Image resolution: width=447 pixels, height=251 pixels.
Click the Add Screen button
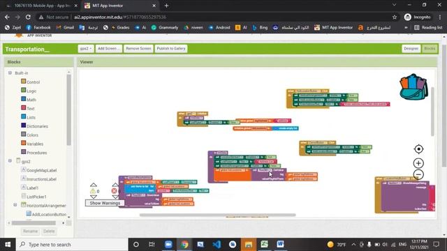pyautogui.click(x=108, y=49)
